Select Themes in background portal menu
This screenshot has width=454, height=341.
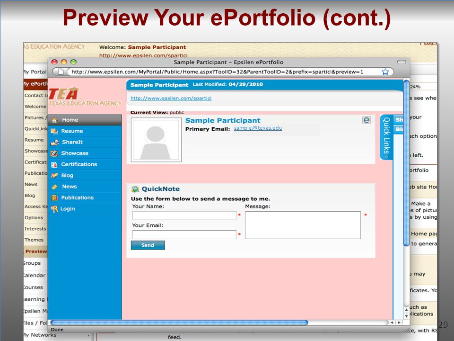tap(34, 240)
